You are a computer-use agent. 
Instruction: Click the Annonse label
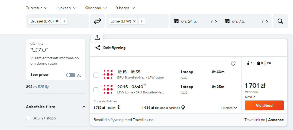coord(276,120)
